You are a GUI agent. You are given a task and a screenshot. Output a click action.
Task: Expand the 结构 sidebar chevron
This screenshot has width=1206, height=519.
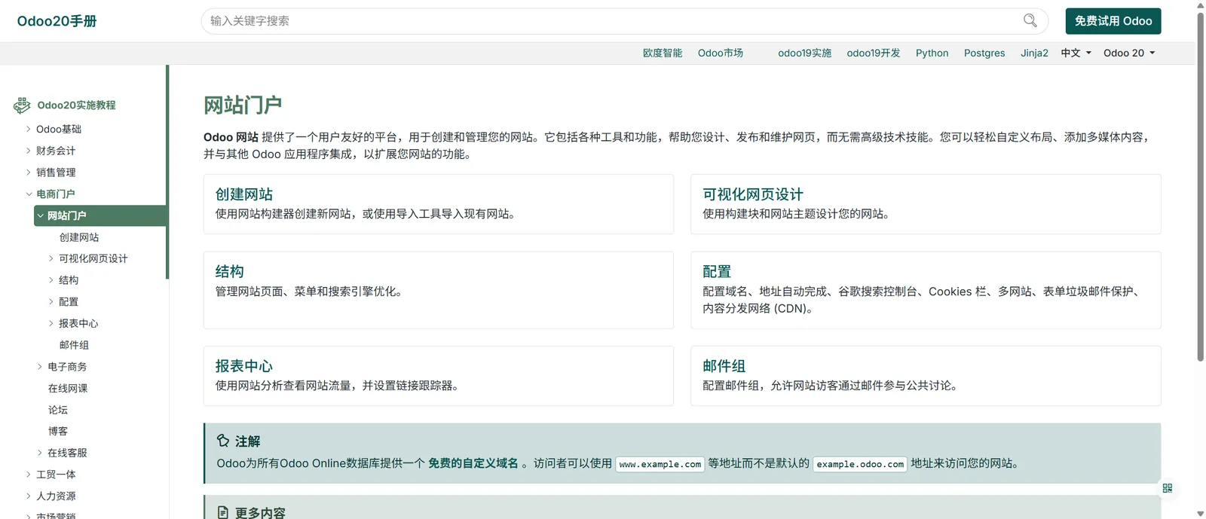tap(51, 280)
